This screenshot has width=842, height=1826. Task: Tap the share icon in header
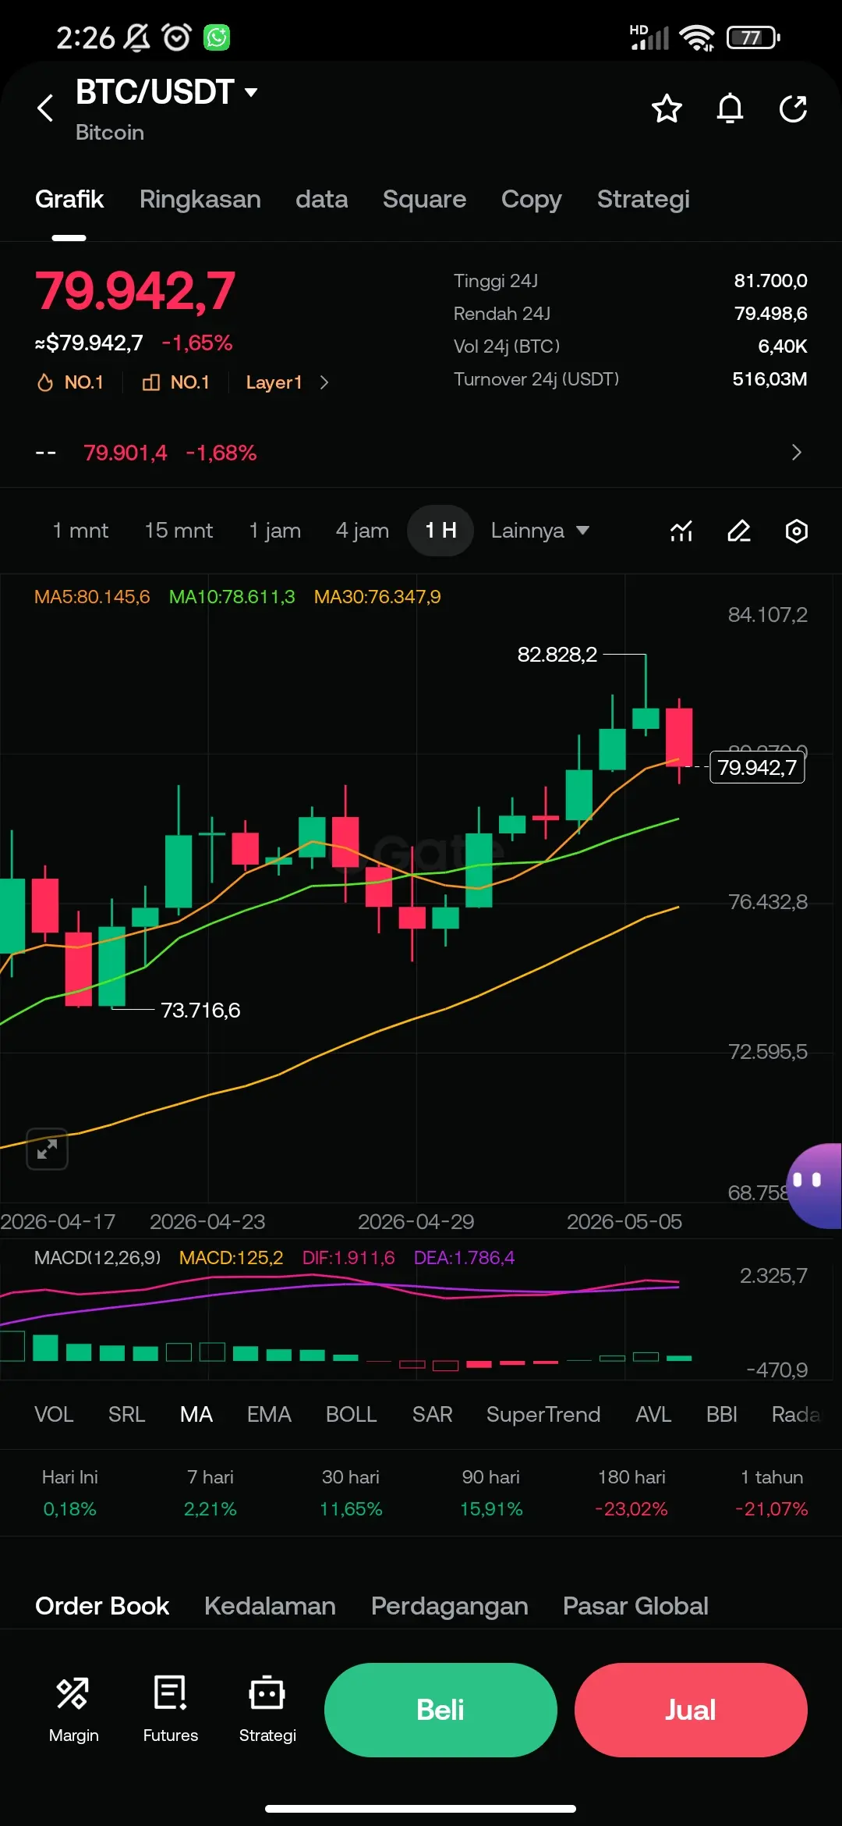(x=794, y=108)
